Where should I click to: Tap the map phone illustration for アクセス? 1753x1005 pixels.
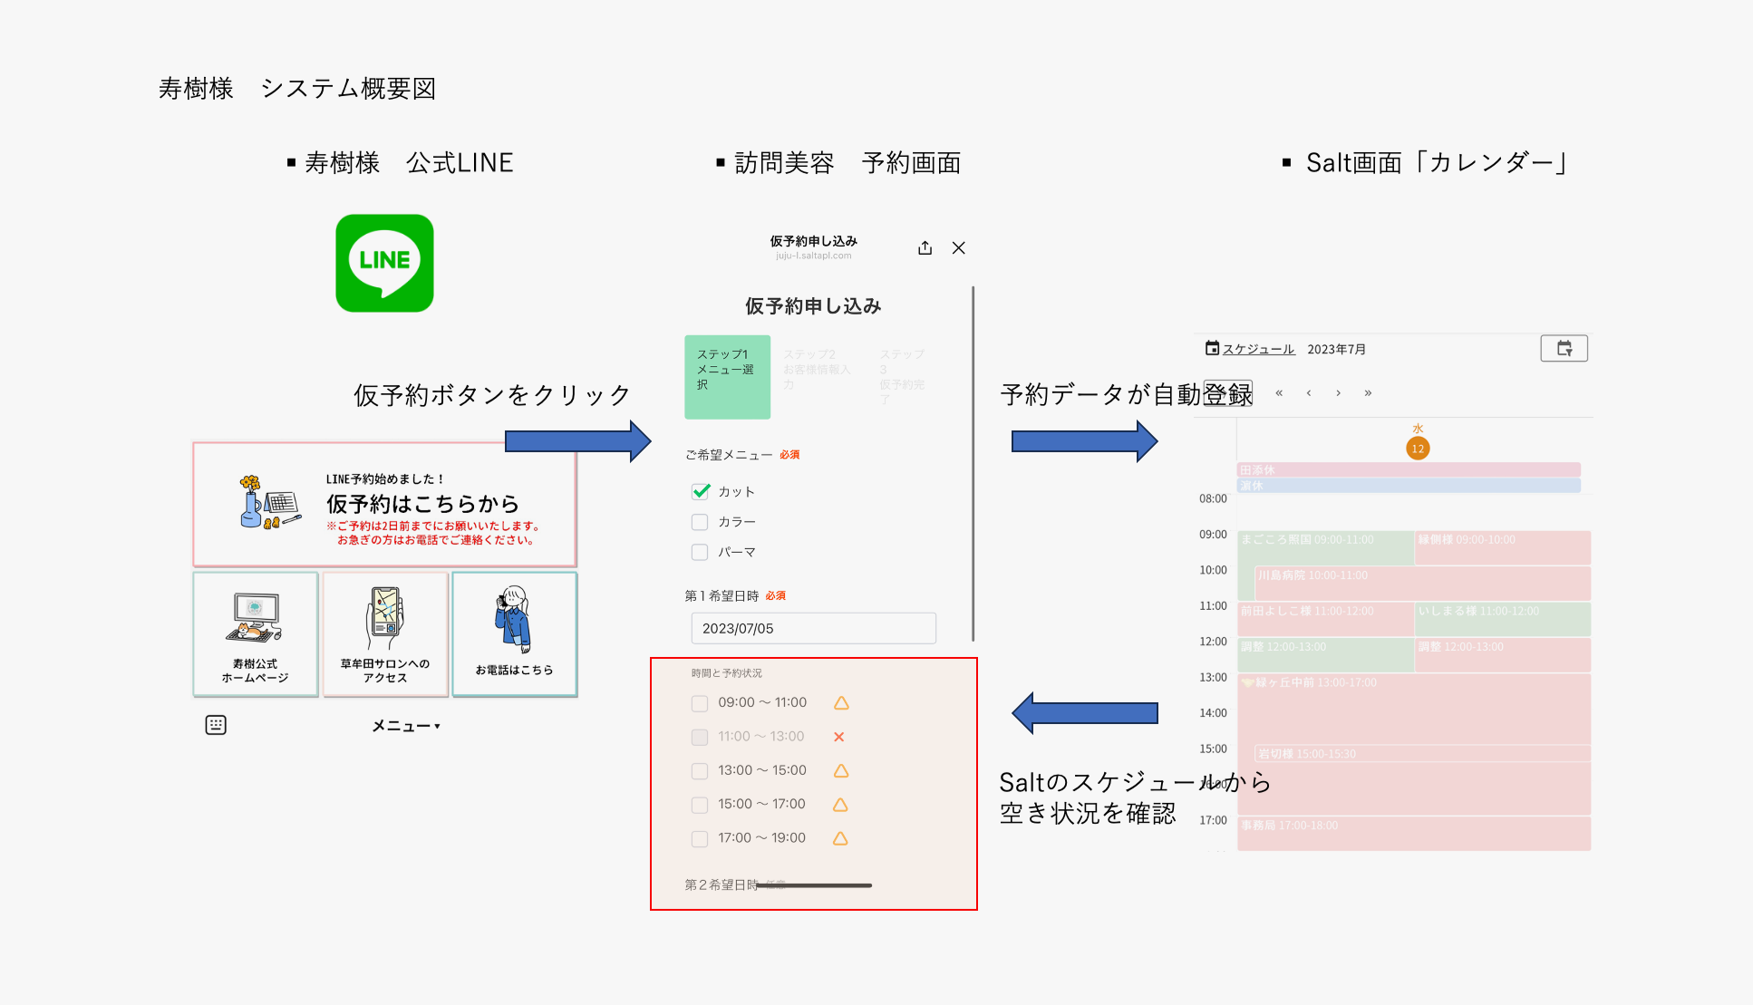click(385, 618)
